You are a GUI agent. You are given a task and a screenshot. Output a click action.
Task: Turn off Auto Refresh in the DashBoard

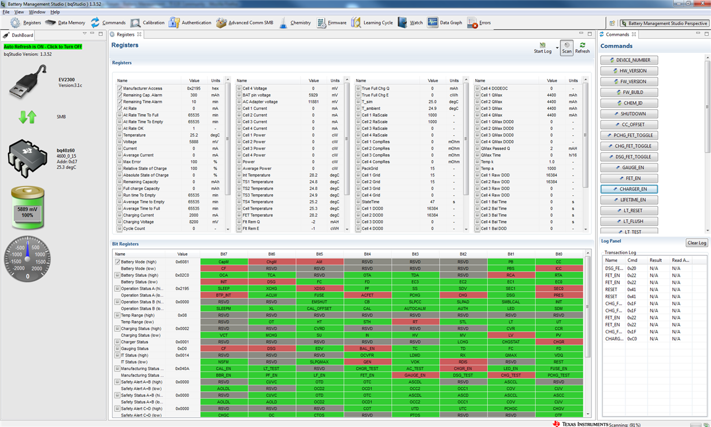point(43,47)
